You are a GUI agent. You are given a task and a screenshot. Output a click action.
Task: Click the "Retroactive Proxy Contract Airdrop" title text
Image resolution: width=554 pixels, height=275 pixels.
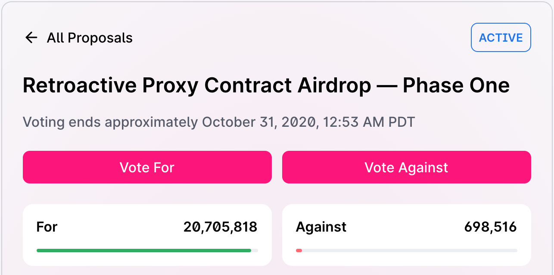[x=196, y=86]
